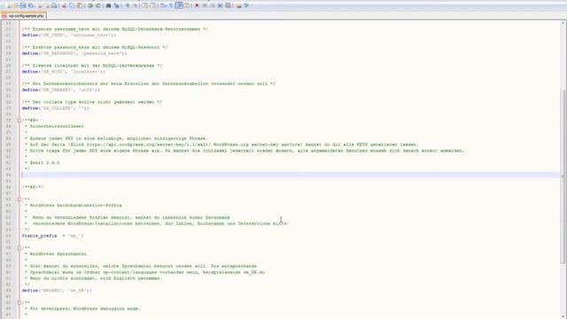Place cursor on empty highlighted line 44

(290, 175)
